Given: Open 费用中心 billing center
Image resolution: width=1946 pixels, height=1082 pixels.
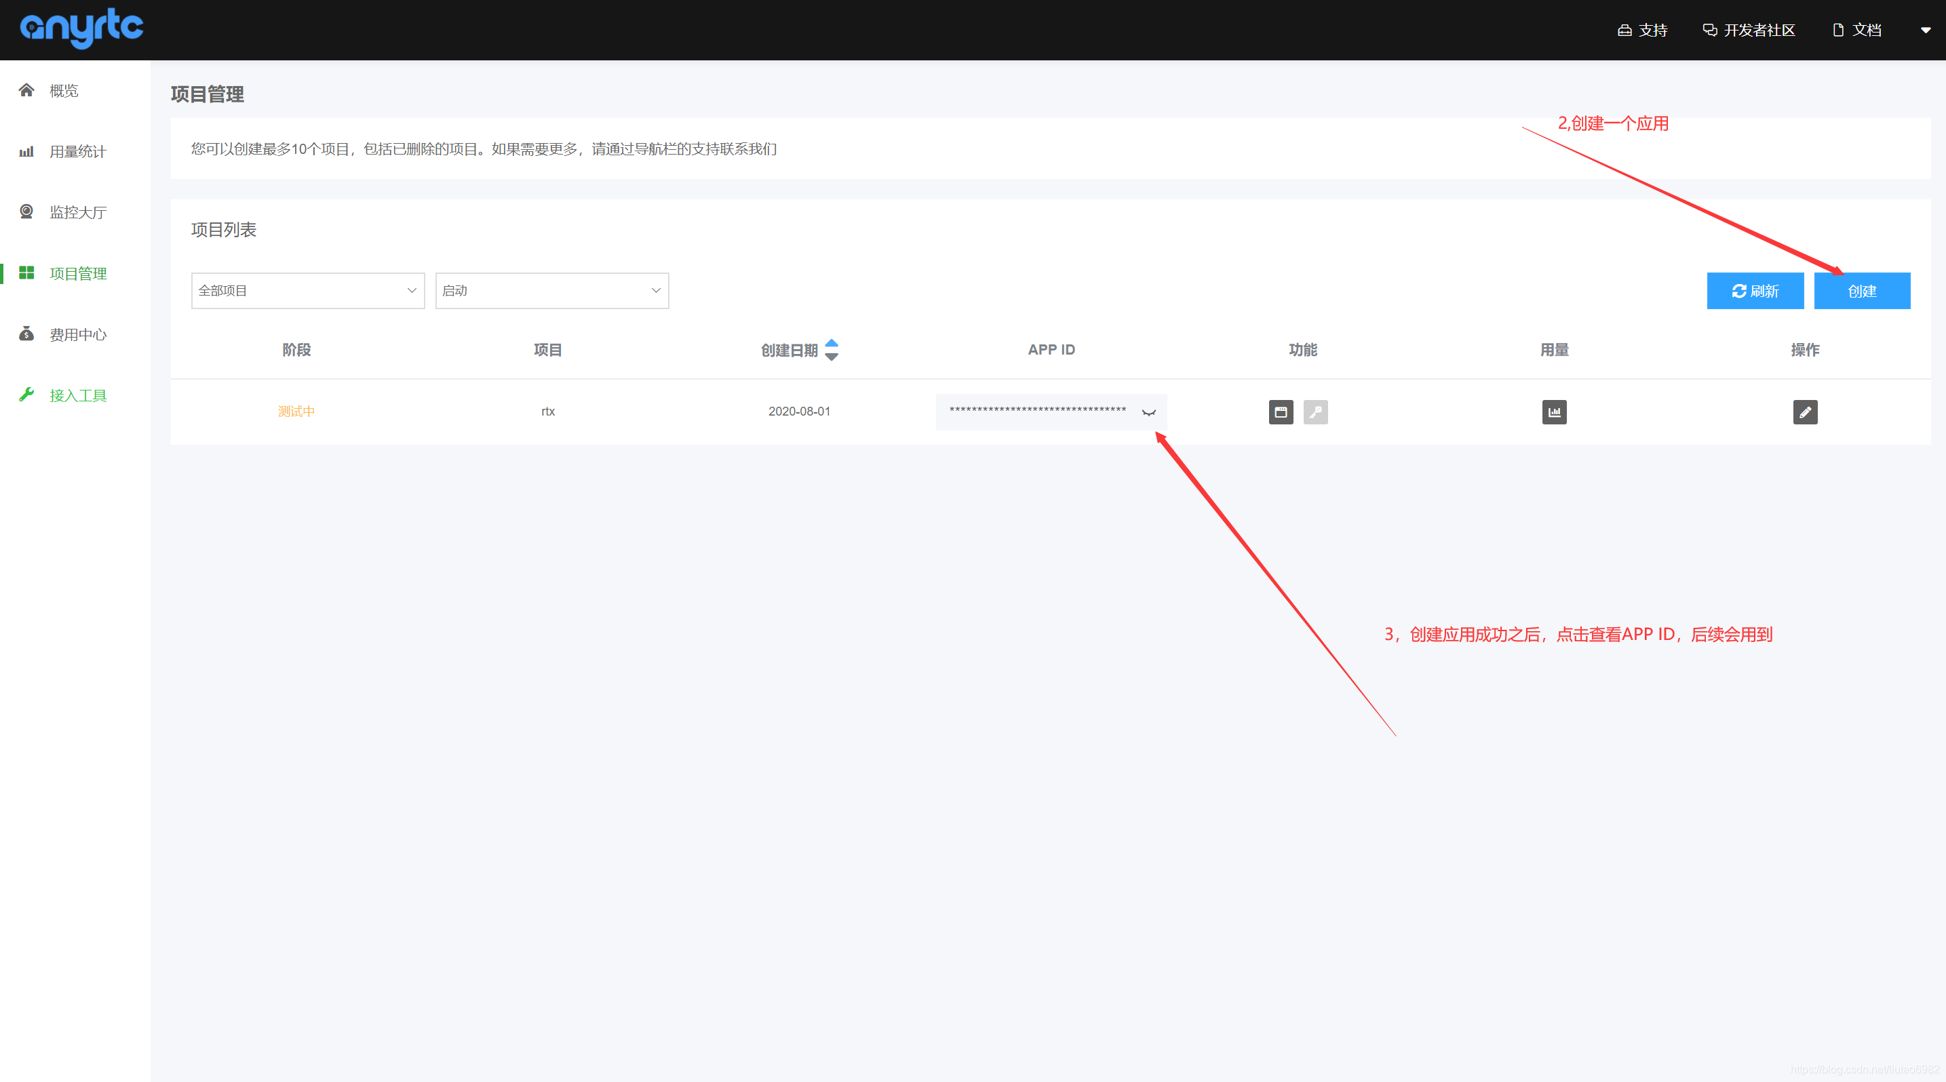Looking at the screenshot, I should (77, 334).
